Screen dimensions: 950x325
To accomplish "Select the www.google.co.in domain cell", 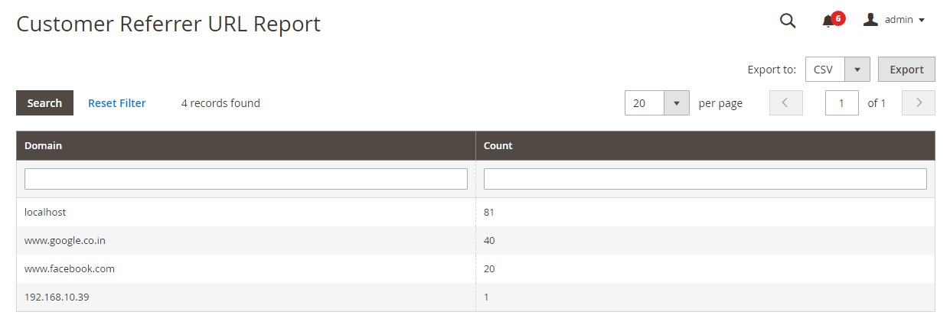I will pyautogui.click(x=246, y=240).
